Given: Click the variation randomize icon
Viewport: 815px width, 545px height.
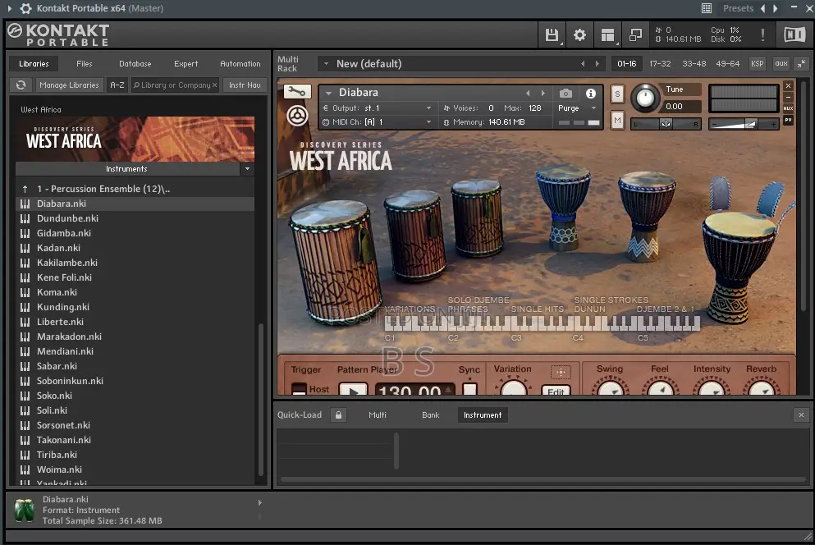Looking at the screenshot, I should [561, 372].
